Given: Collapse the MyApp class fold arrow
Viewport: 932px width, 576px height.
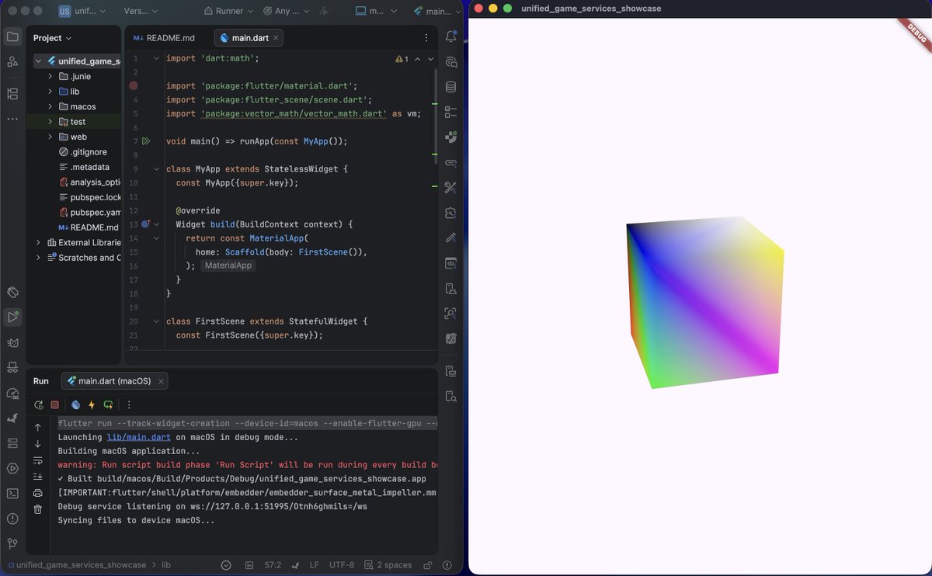Looking at the screenshot, I should click(x=156, y=168).
